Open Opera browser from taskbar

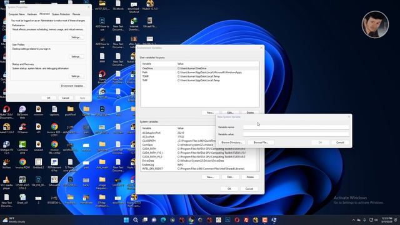click(237, 220)
